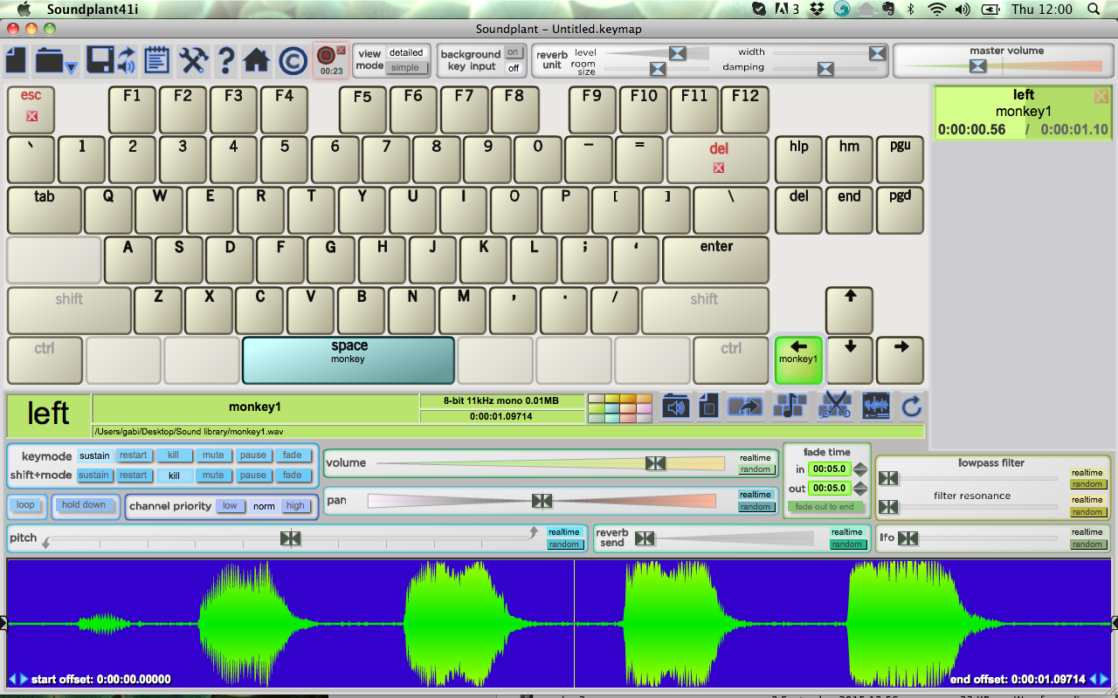Enable realtime for the pitch control
Viewport: 1118px width, 698px height.
564,532
